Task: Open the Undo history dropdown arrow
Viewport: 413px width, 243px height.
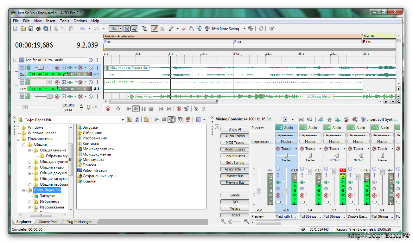Action: [x=89, y=29]
